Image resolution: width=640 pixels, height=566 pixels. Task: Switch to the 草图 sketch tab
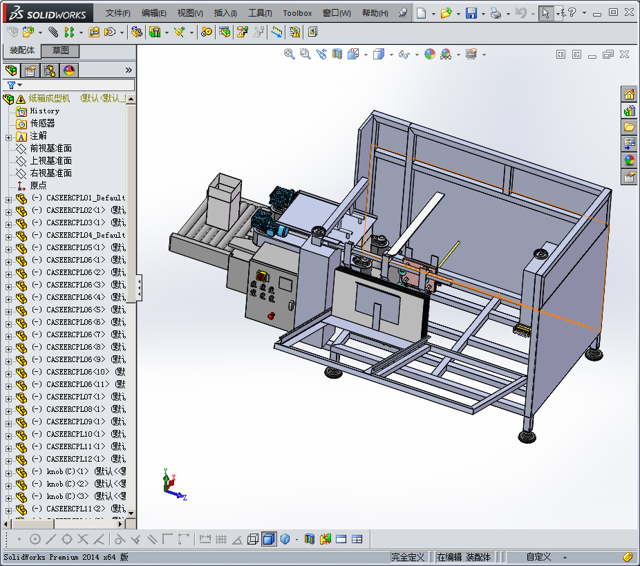[x=60, y=50]
